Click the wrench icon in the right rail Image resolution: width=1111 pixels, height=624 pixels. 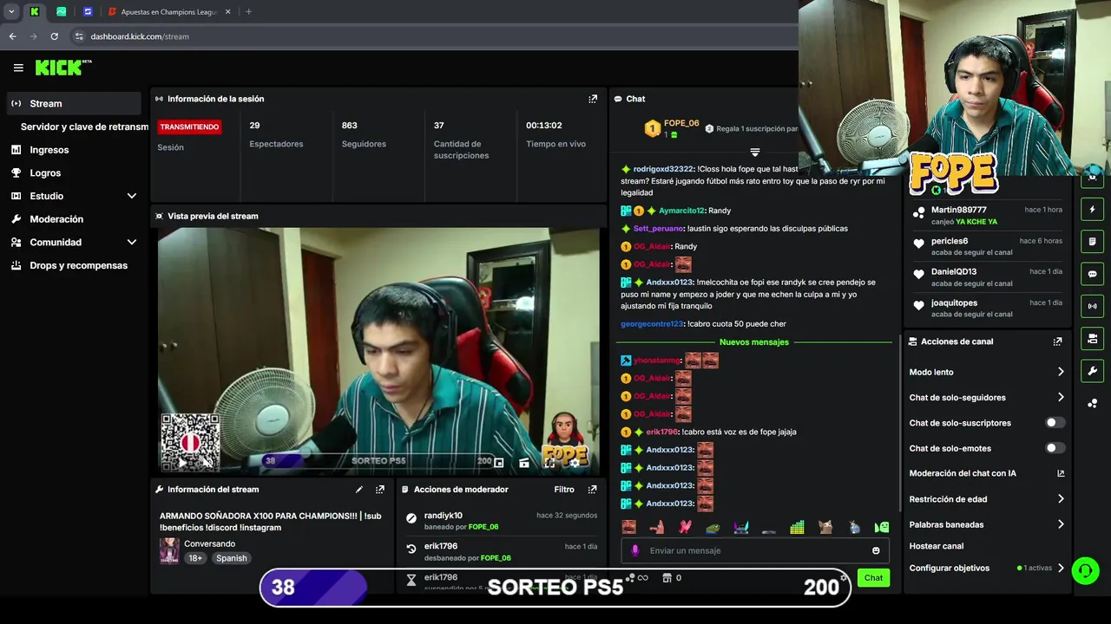click(1092, 371)
